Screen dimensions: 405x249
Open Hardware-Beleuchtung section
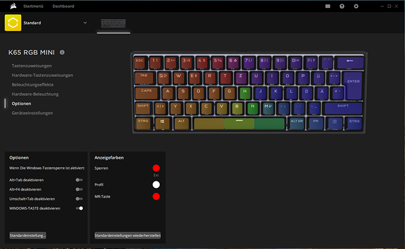35,94
